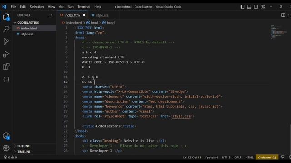Open the Help menu
The height and width of the screenshot is (163, 291).
point(98,7)
